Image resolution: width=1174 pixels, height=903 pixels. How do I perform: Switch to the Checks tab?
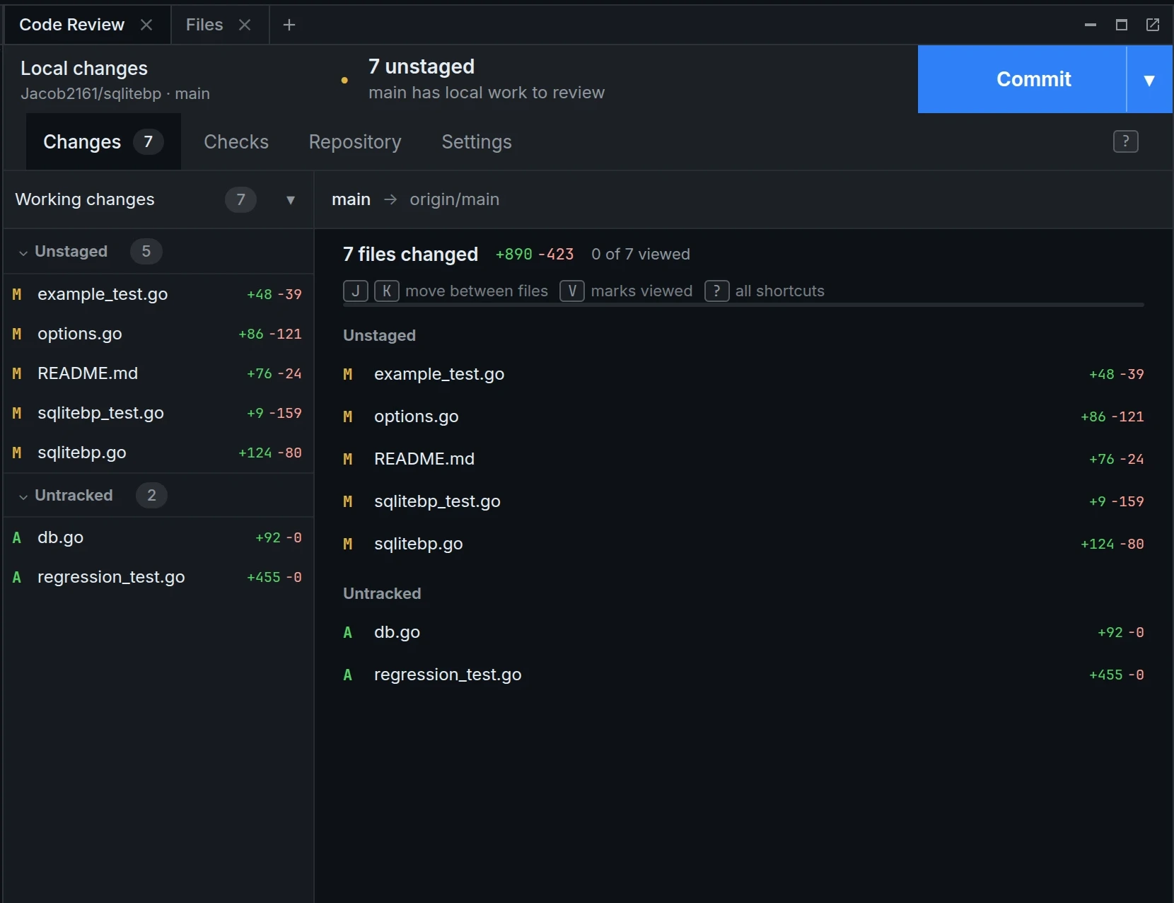click(x=236, y=141)
